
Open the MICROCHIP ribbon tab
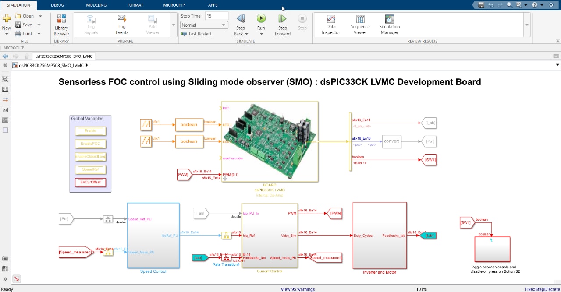174,5
